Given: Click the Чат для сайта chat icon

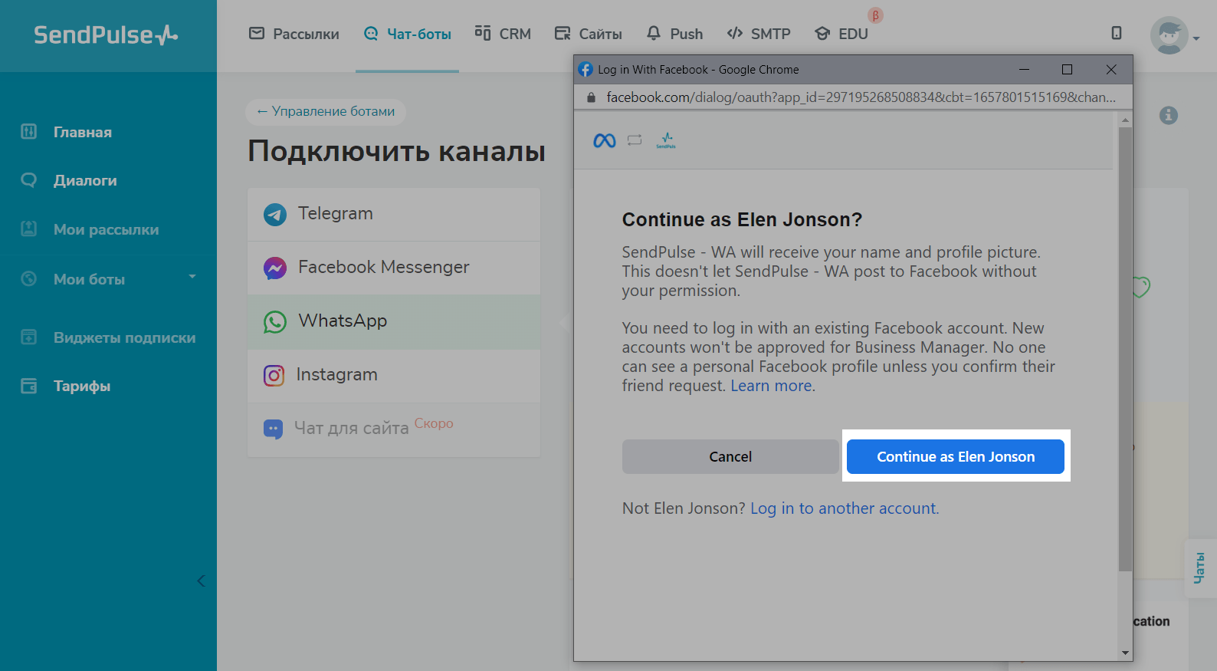Looking at the screenshot, I should click(x=273, y=429).
